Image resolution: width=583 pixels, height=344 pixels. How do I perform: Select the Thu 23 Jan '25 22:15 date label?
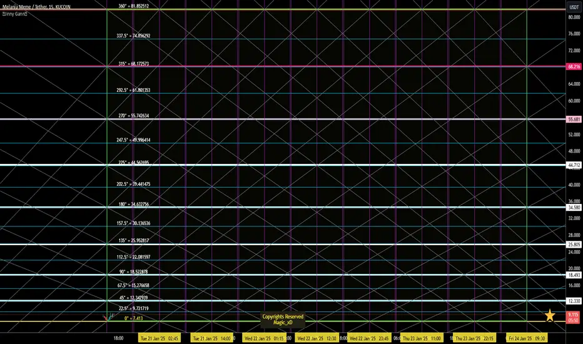pos(474,338)
